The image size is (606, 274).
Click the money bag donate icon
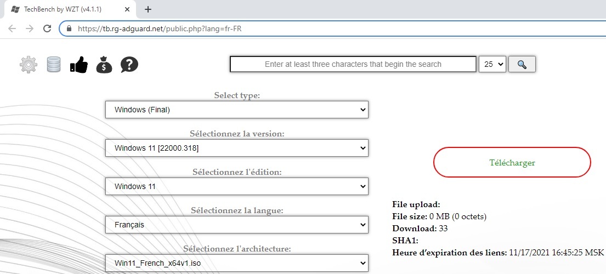coord(104,65)
